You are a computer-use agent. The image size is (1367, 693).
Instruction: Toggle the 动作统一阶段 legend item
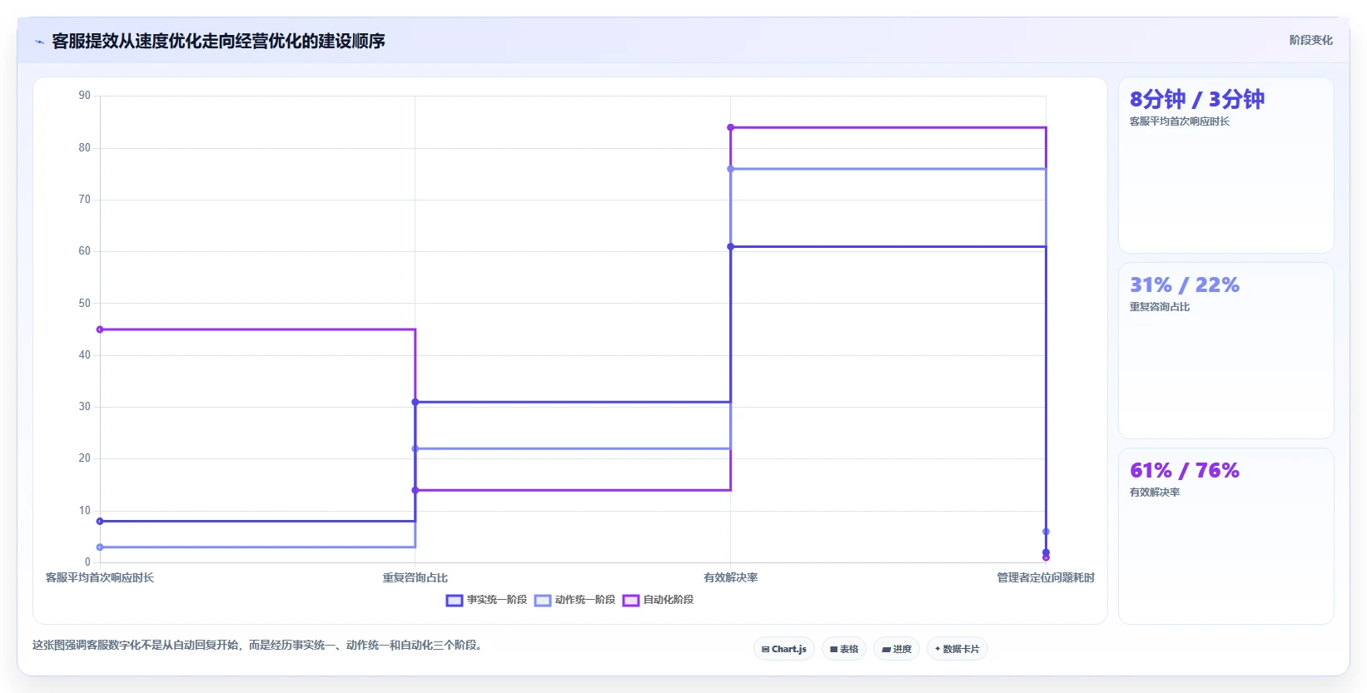[575, 600]
